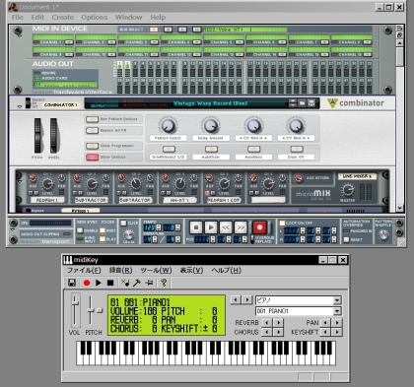Image resolution: width=414 pixels, height=387 pixels.
Task: Open the ツール(W) menu in midiKey
Action: click(x=156, y=271)
